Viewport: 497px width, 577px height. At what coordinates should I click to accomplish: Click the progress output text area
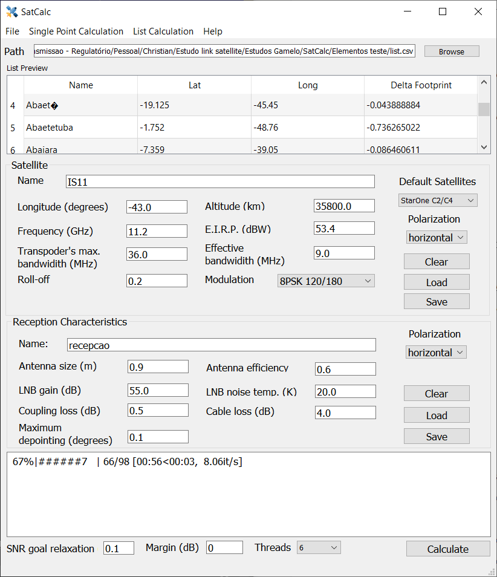(248, 495)
